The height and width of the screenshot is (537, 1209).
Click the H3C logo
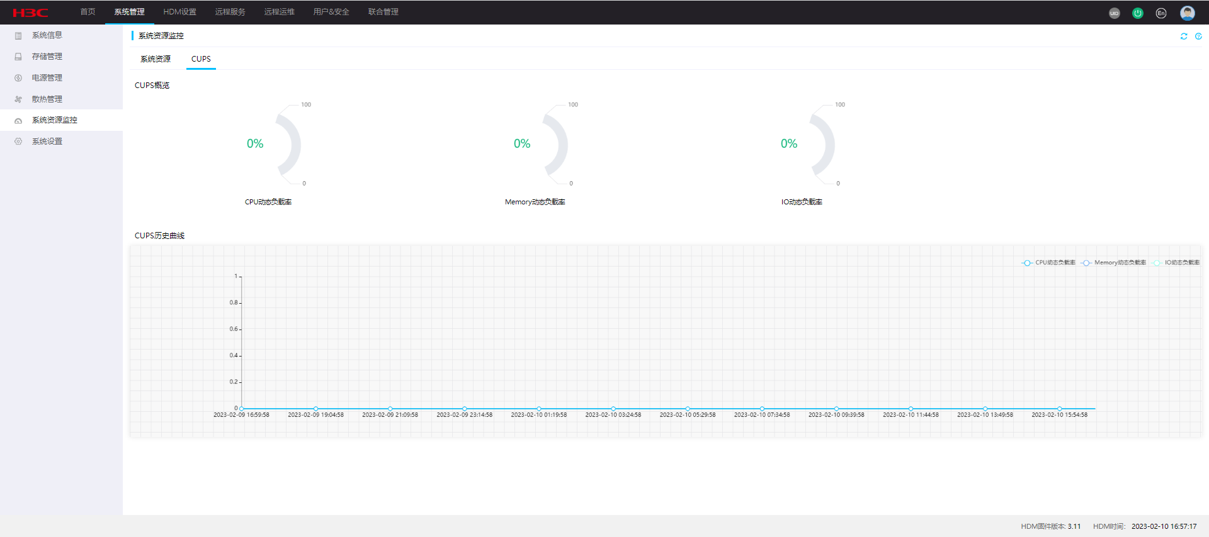(30, 13)
